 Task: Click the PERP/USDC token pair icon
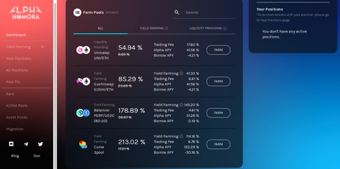(x=83, y=113)
